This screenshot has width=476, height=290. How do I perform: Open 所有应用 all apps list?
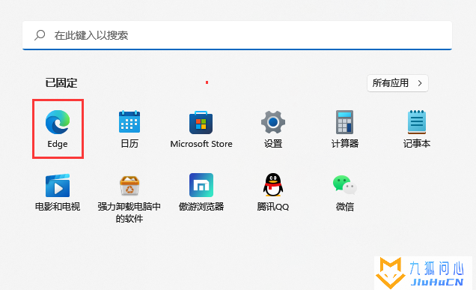click(397, 83)
